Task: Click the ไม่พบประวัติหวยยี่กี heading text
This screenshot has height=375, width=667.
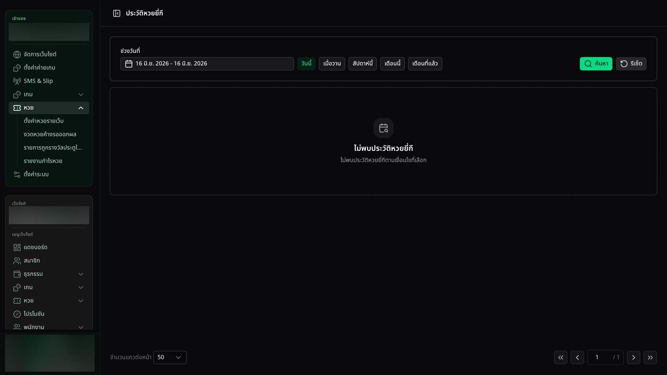Action: (384, 148)
